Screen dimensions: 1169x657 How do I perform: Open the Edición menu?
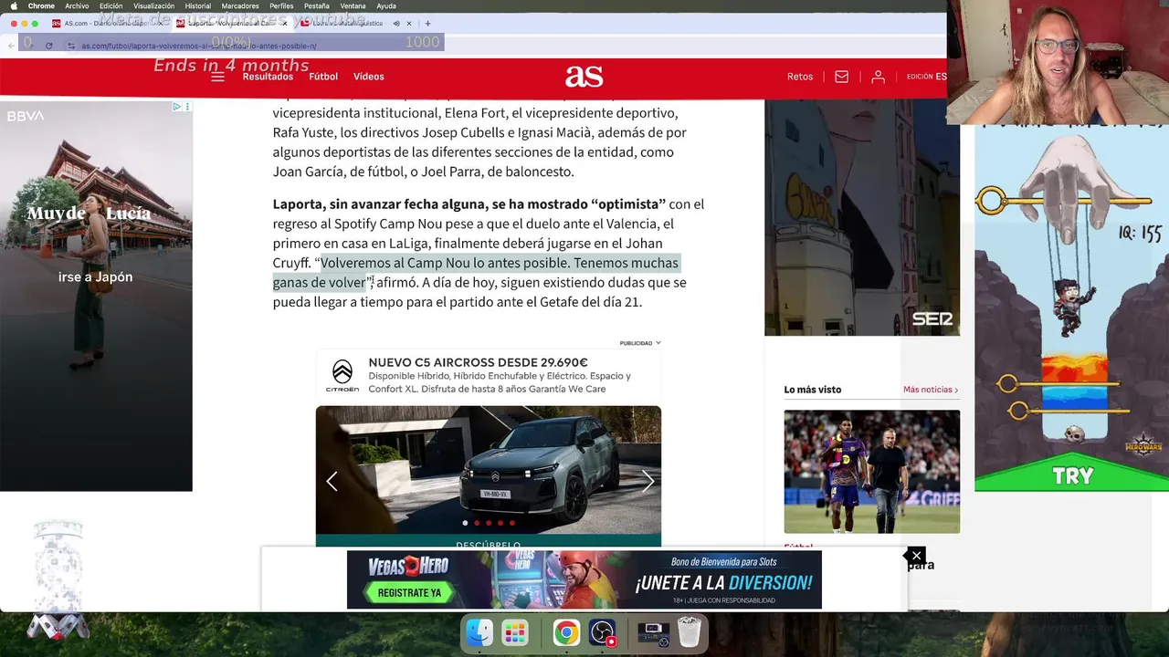coord(111,6)
